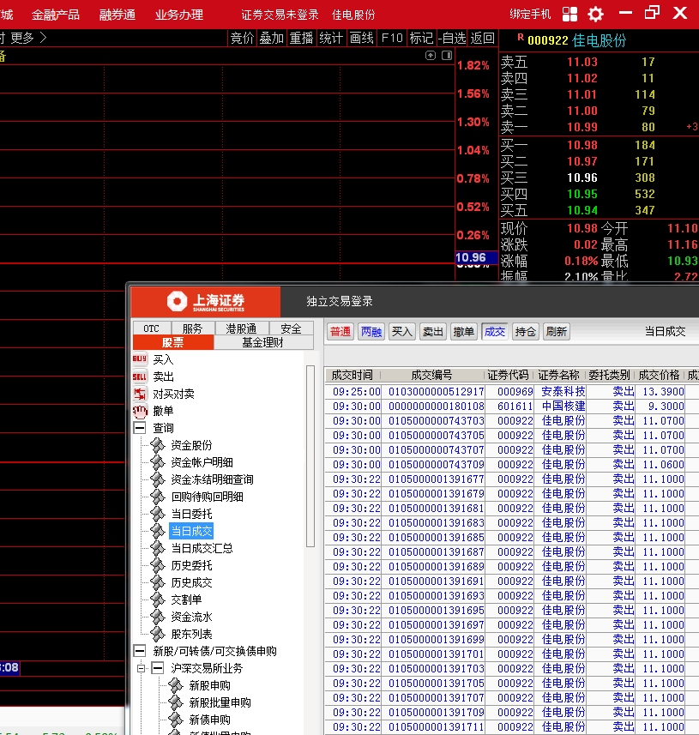Image resolution: width=699 pixels, height=735 pixels.
Task: Expand the 更多 chevron in the top bar
Action: (44, 38)
